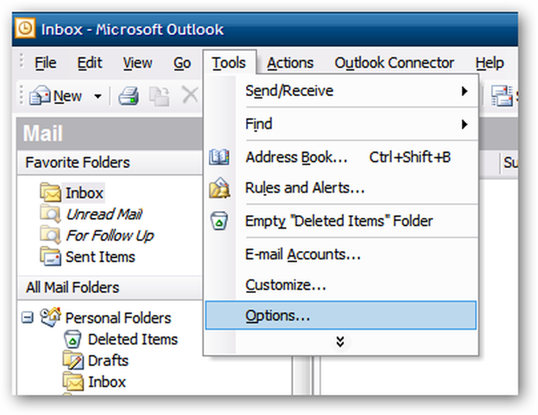Click the Favorite Folders header
This screenshot has width=538, height=415.
[110, 162]
